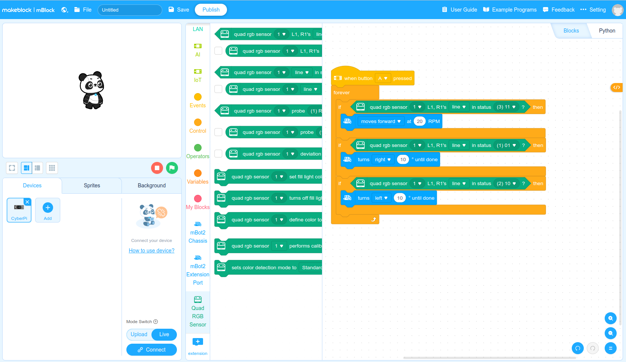Open the turns right direction dropdown
This screenshot has width=626, height=362.
pos(383,159)
